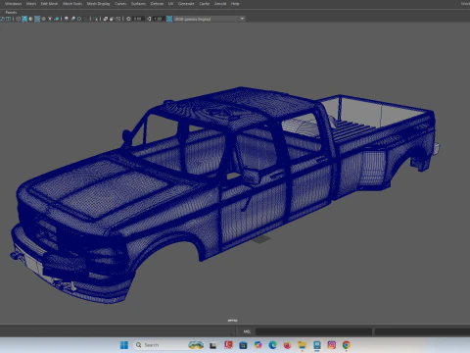Viewport: 470px width, 353px height.
Task: Toggle Textured display icon
Action: pyautogui.click(x=43, y=19)
